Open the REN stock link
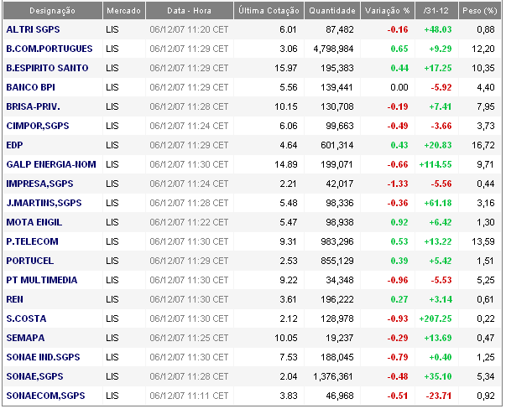Screen dimensions: 506x409 (14, 299)
